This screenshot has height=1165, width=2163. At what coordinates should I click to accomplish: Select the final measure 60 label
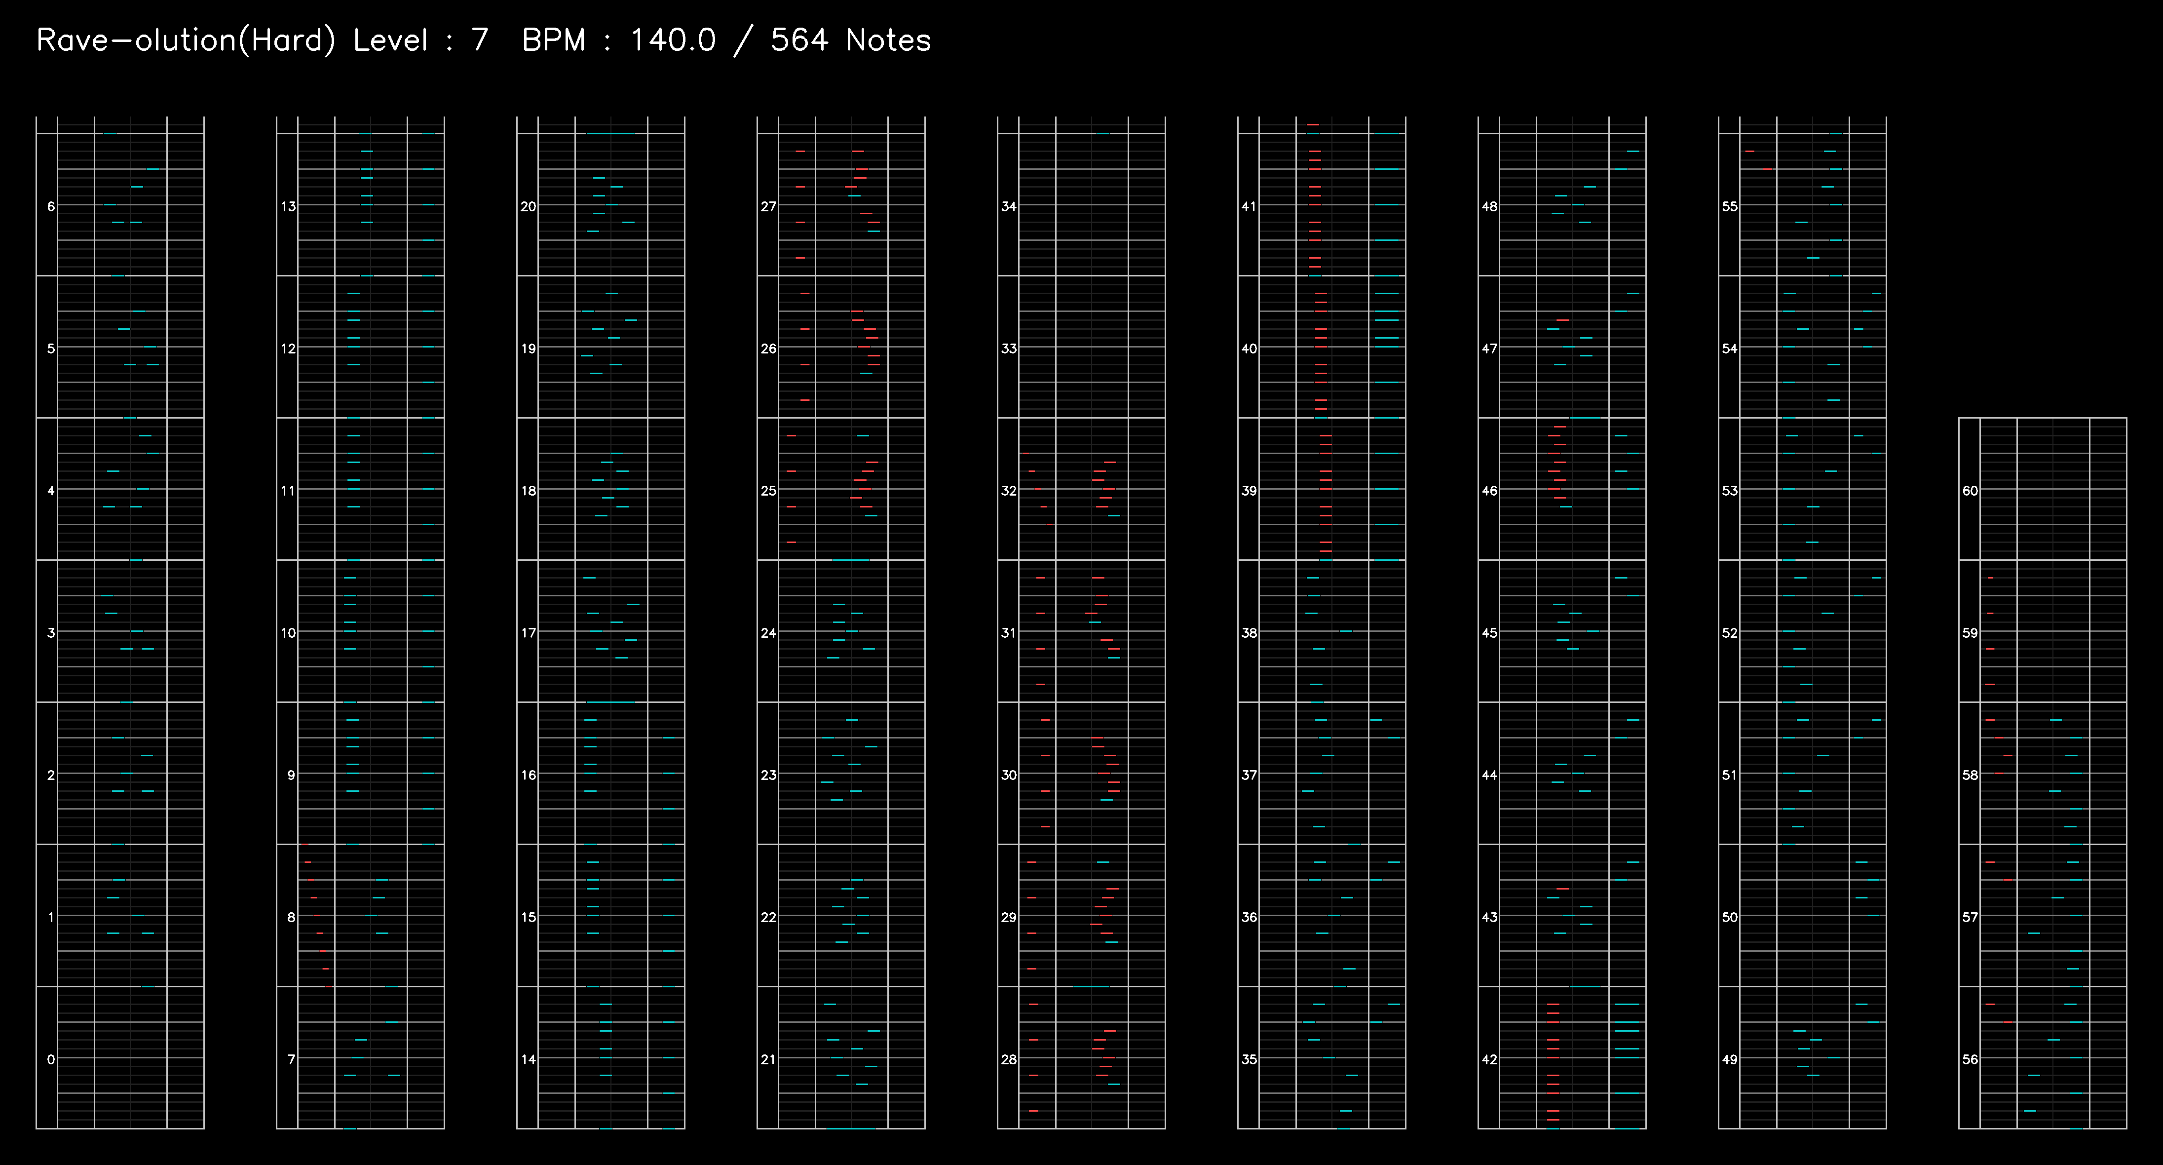click(x=1970, y=491)
